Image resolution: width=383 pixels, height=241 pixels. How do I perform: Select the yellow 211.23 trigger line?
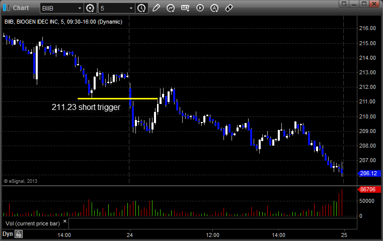point(117,98)
